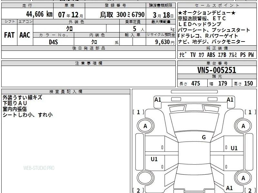Click the color number D4S
Viewport: 258px width, 193px height.
(x=54, y=42)
